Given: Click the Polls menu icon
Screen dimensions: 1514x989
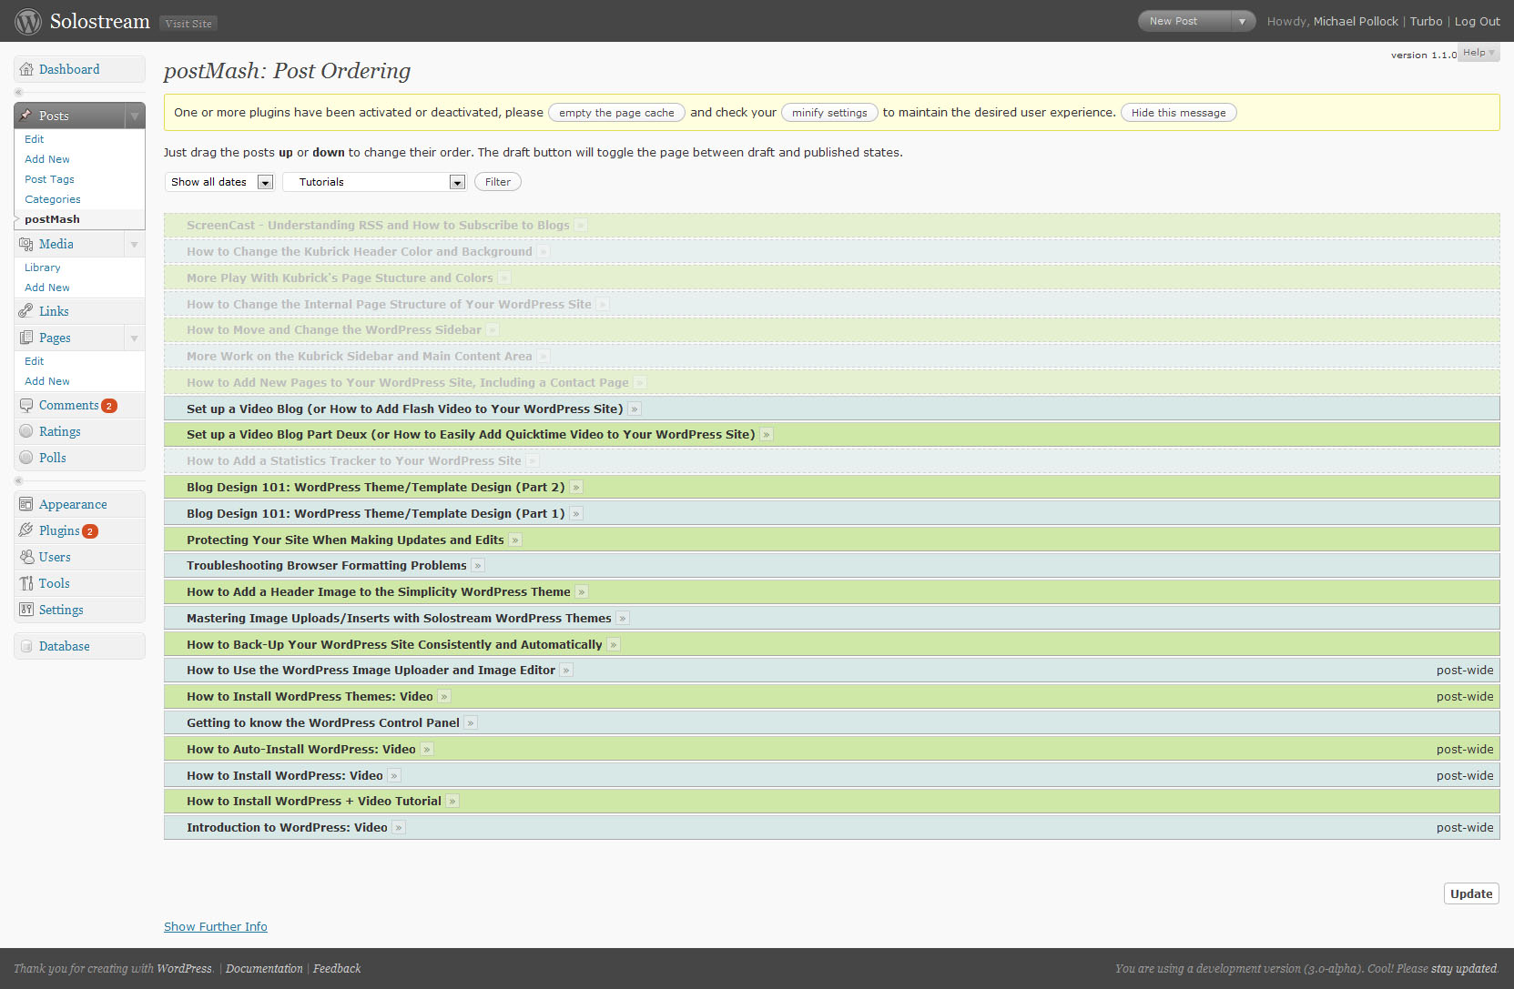Looking at the screenshot, I should coord(26,458).
